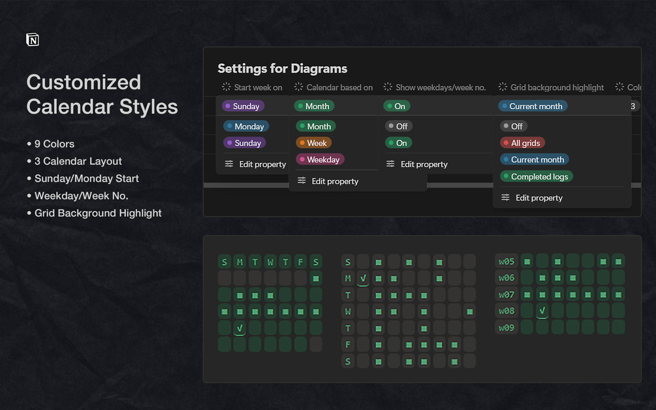The height and width of the screenshot is (410, 656).
Task: Select Off in Show weekdays options
Action: click(398, 126)
